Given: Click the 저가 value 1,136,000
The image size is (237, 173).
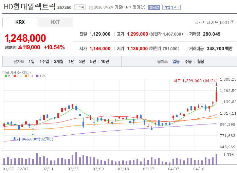Looking at the screenshot, I should tap(137, 49).
